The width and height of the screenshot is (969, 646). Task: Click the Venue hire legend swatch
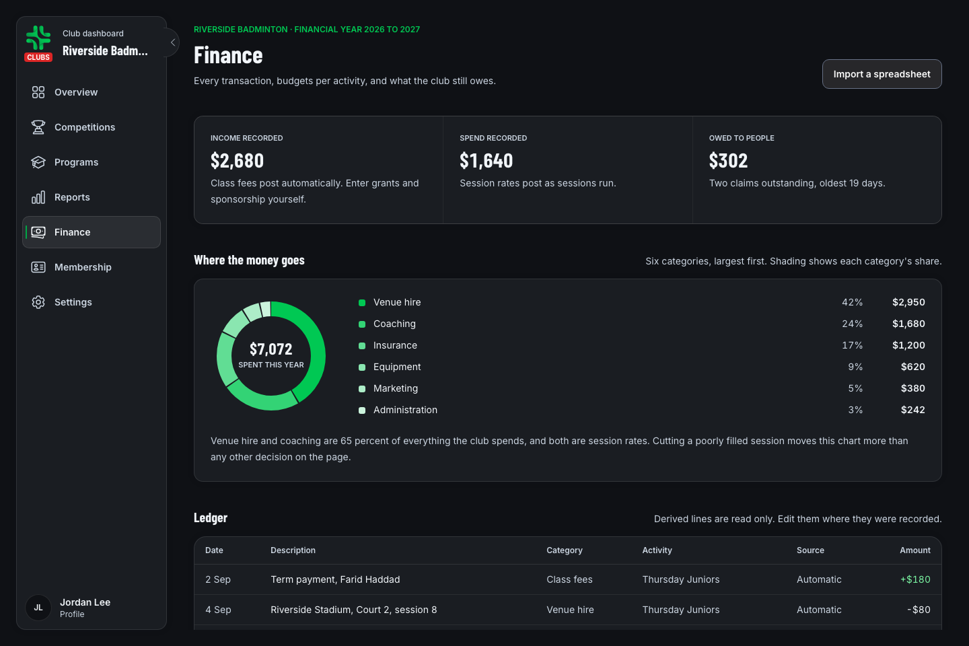(362, 303)
